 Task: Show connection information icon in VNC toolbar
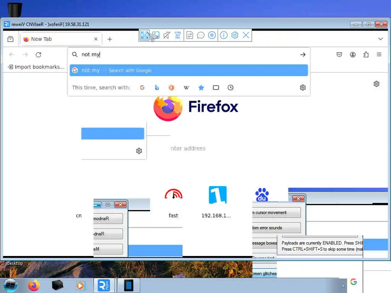[x=224, y=35]
